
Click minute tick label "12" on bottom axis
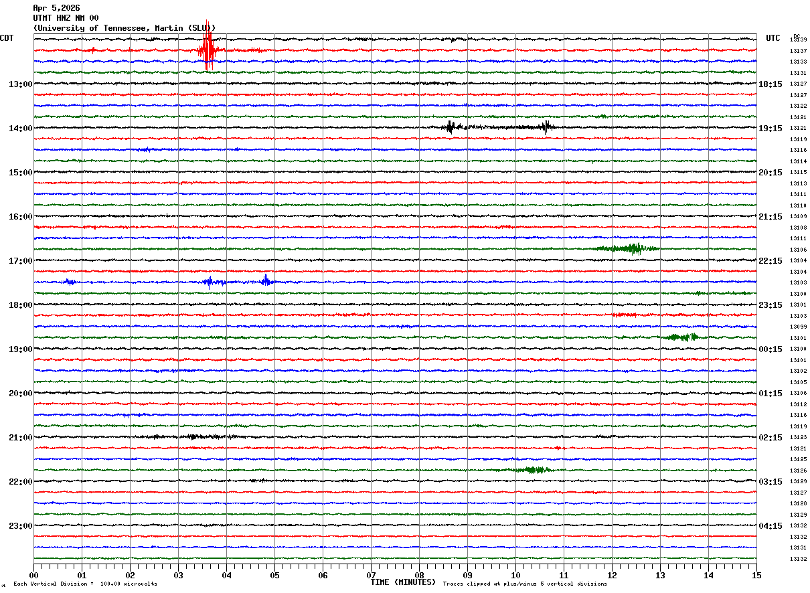click(x=612, y=575)
